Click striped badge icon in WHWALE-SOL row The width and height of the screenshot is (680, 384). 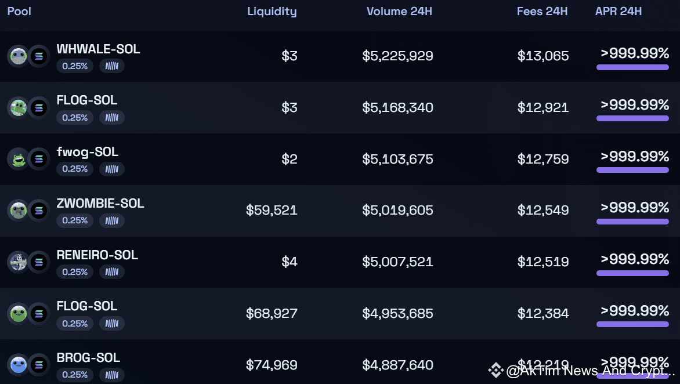(x=112, y=66)
